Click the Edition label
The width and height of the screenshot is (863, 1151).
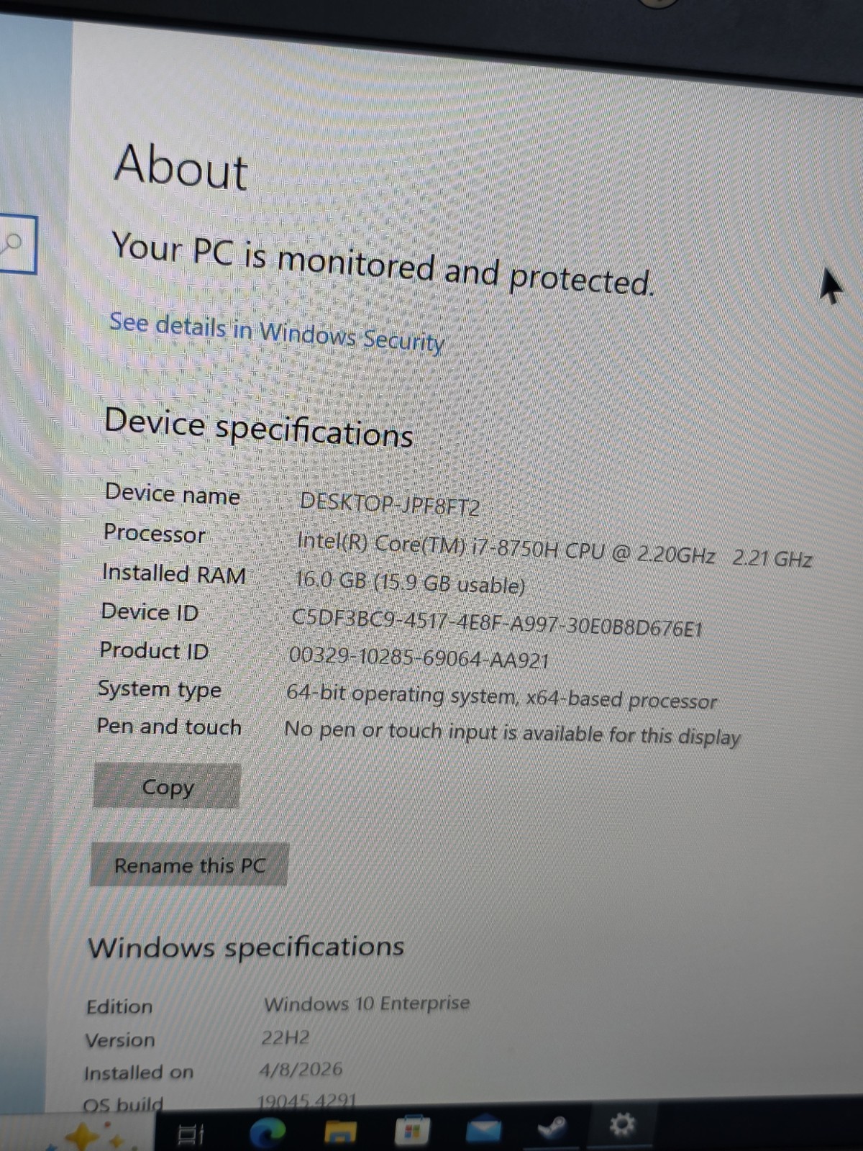pyautogui.click(x=119, y=1006)
